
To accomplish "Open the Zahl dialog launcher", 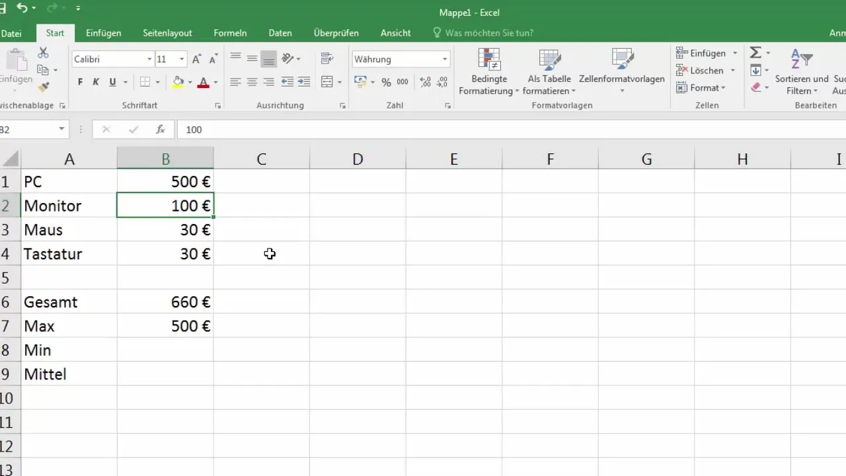I will [x=447, y=106].
